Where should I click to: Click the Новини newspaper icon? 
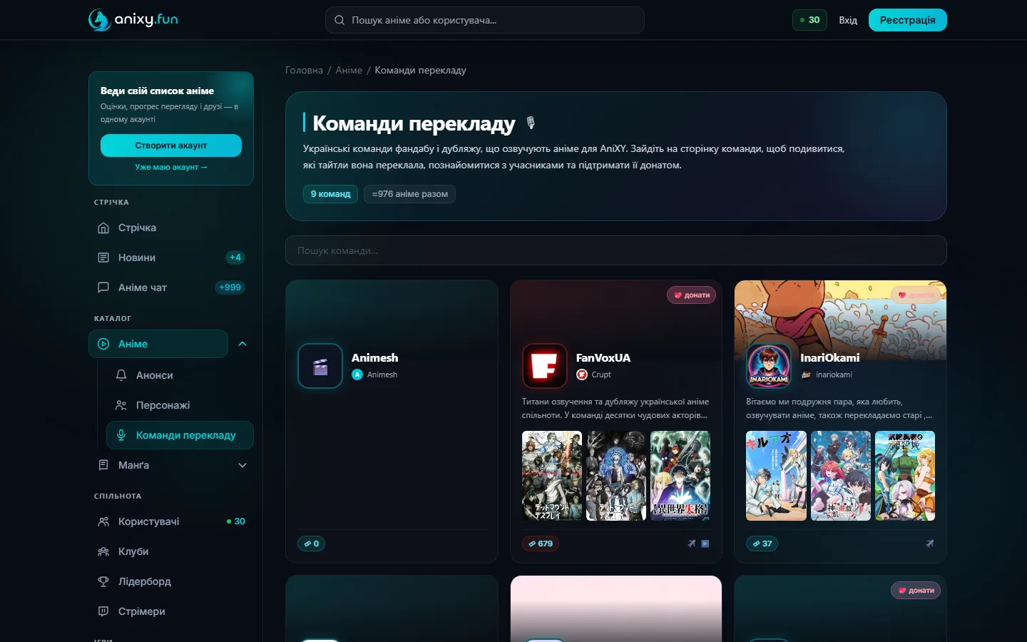point(103,258)
